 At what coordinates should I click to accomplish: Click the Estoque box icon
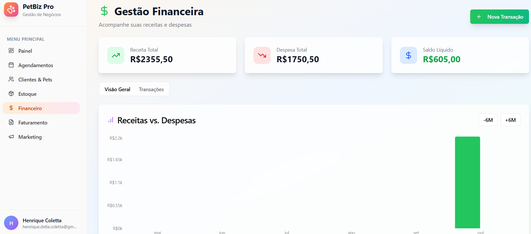point(11,94)
